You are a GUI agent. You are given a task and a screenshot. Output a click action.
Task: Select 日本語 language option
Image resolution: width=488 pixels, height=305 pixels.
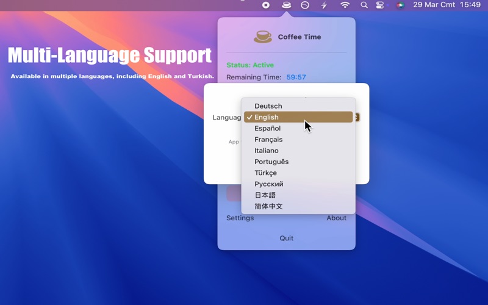pyautogui.click(x=298, y=195)
